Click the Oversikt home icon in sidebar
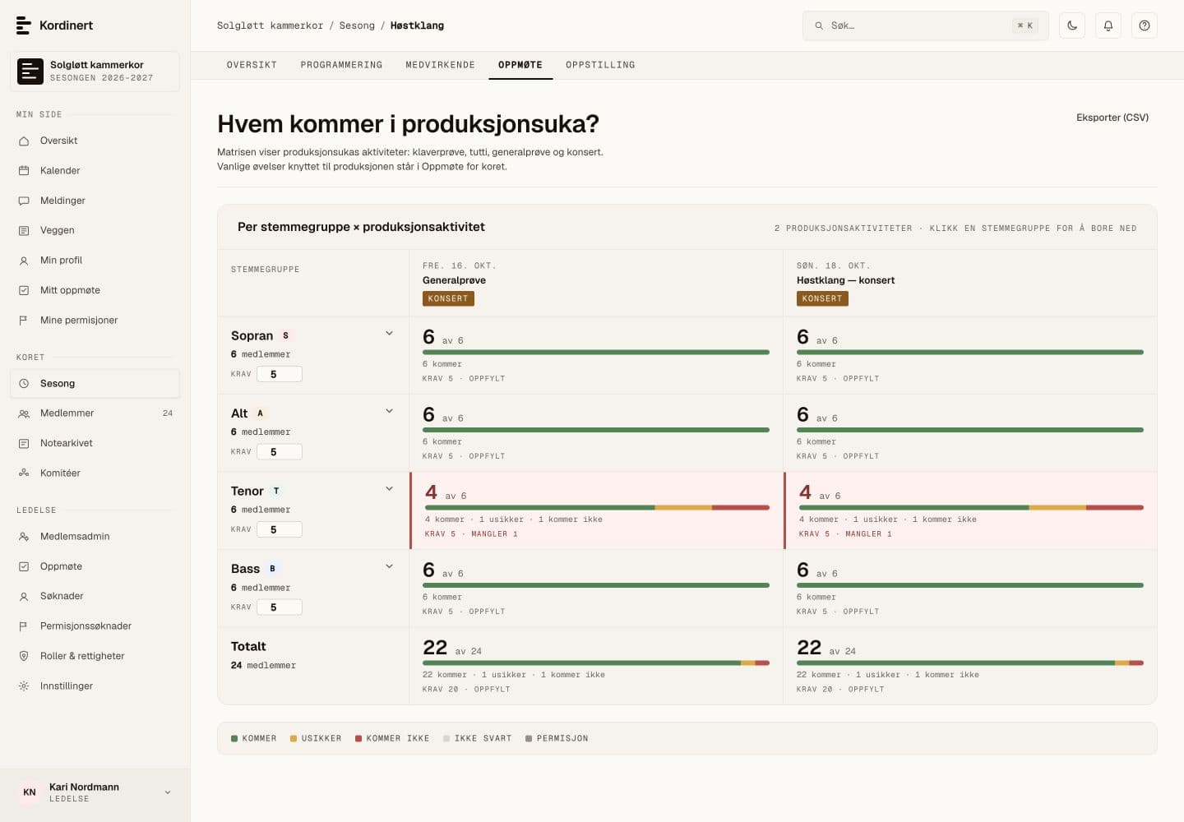Screen dimensions: 1184x822 pos(24,141)
